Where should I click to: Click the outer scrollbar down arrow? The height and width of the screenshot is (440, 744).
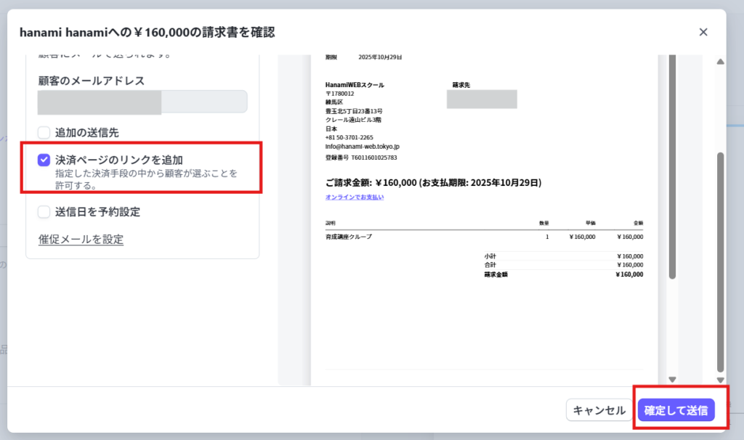[720, 379]
